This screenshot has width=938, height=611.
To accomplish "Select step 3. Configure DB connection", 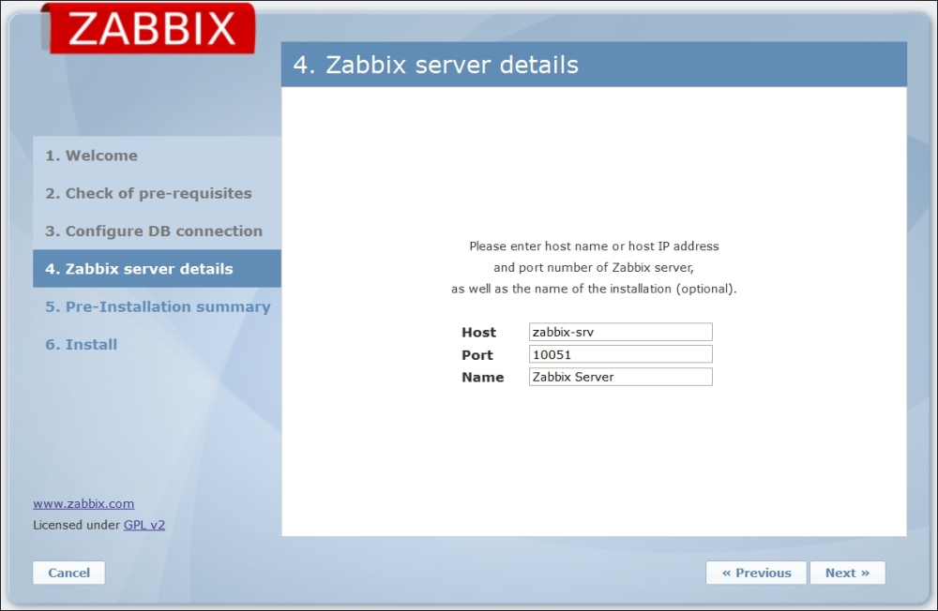I will [x=154, y=231].
